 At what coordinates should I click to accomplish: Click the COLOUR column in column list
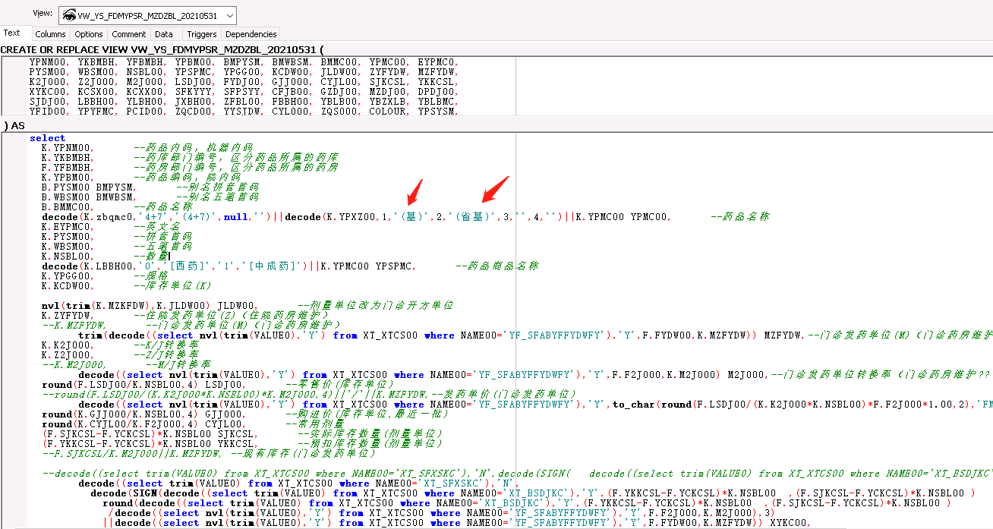click(387, 112)
